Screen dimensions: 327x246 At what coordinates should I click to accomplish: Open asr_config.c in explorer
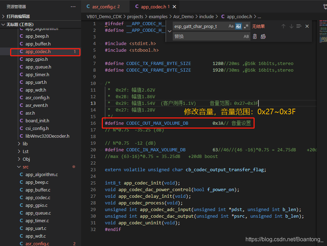pos(37,244)
